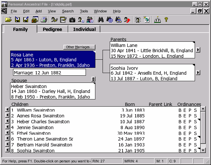This screenshot has height=165, width=211.
Task: Click the Add Family icon with plus
Action: click(90, 20)
